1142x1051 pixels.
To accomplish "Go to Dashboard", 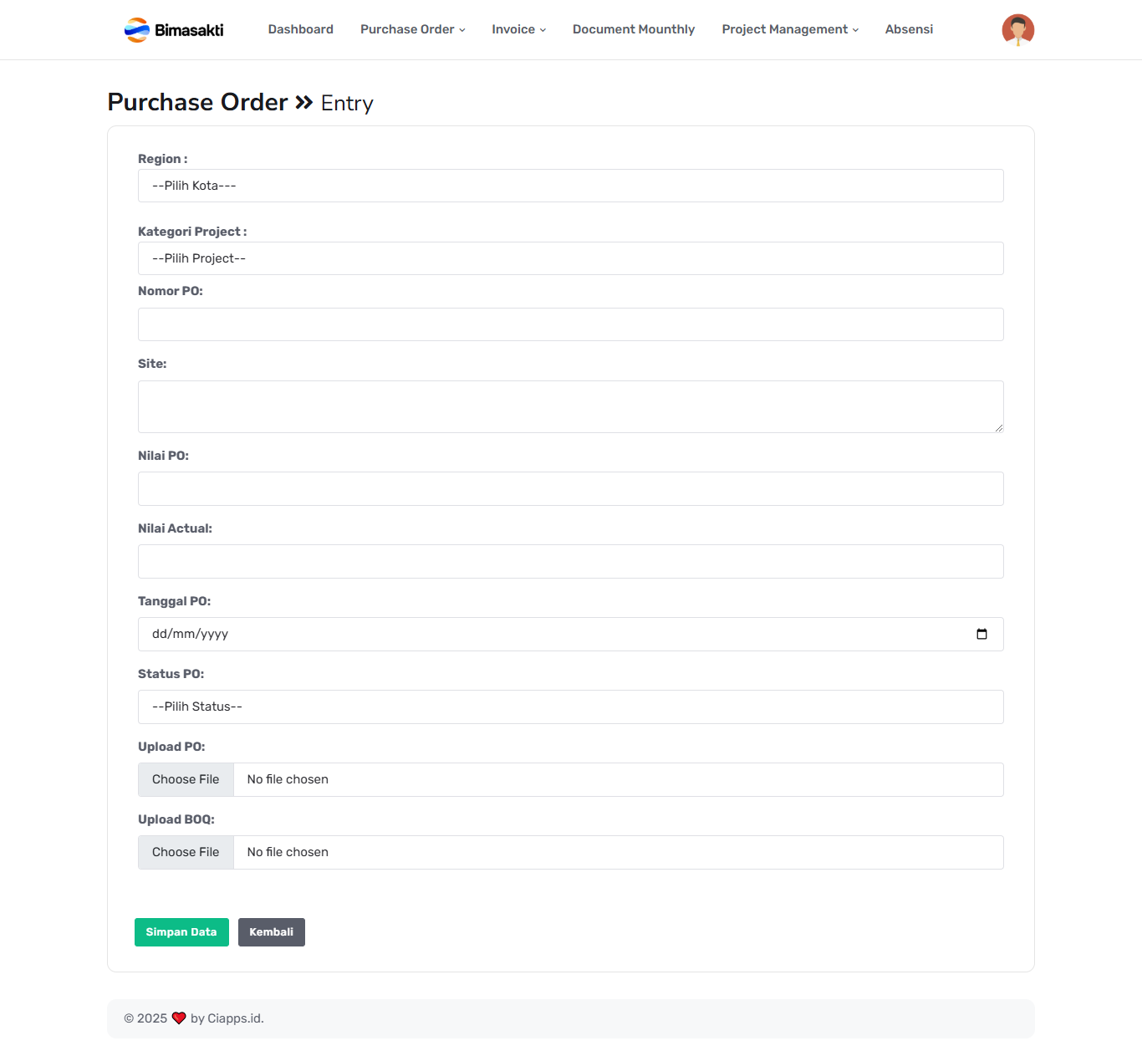I will [x=300, y=29].
